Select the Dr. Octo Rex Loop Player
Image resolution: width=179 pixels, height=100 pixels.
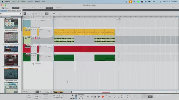pos(11,49)
